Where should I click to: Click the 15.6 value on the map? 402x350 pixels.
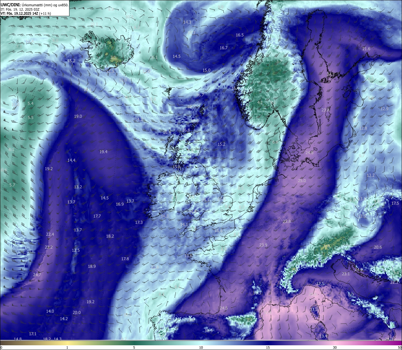click(x=177, y=167)
